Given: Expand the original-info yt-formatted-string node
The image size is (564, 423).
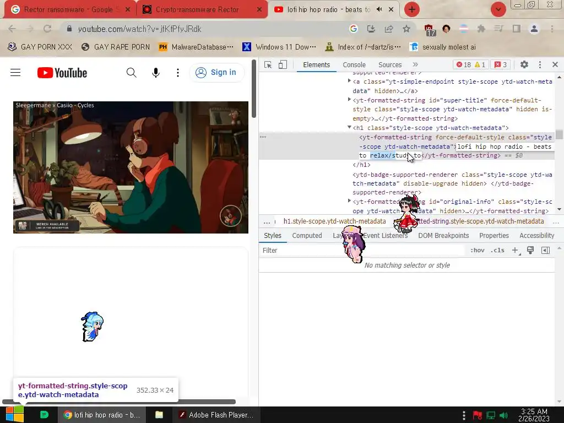Looking at the screenshot, I should [x=349, y=201].
